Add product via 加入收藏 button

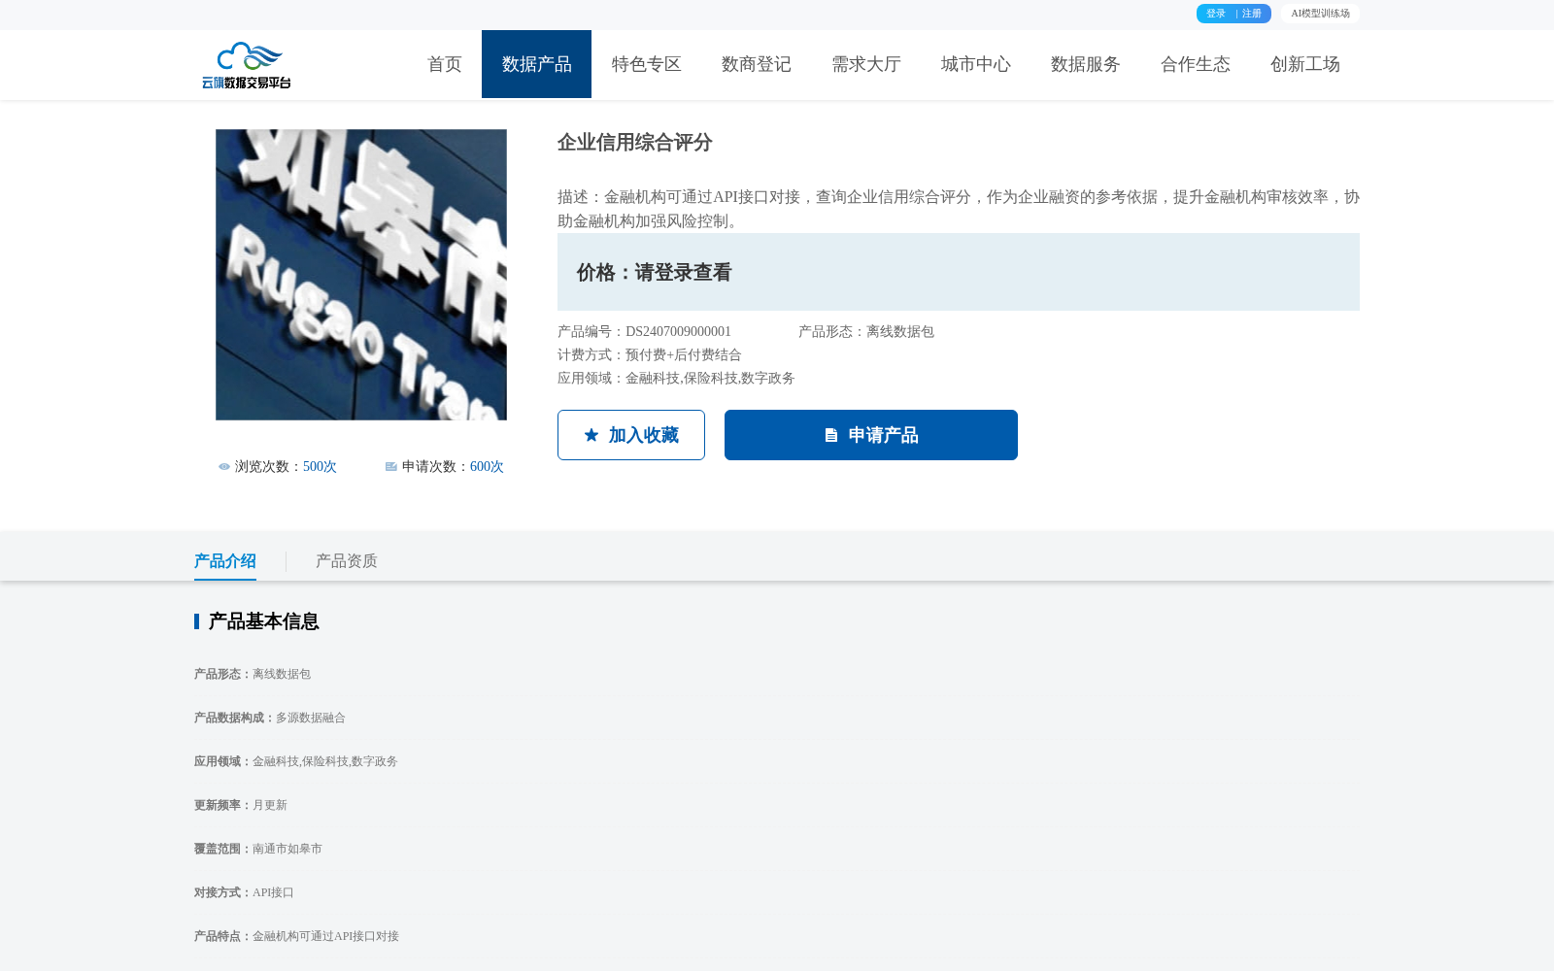631,435
